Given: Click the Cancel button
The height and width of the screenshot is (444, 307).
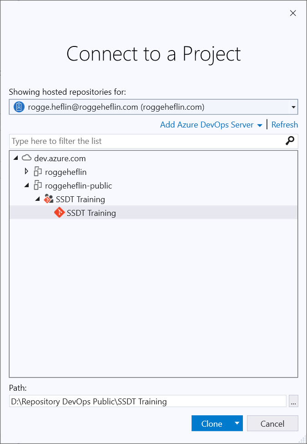Looking at the screenshot, I should [x=272, y=423].
